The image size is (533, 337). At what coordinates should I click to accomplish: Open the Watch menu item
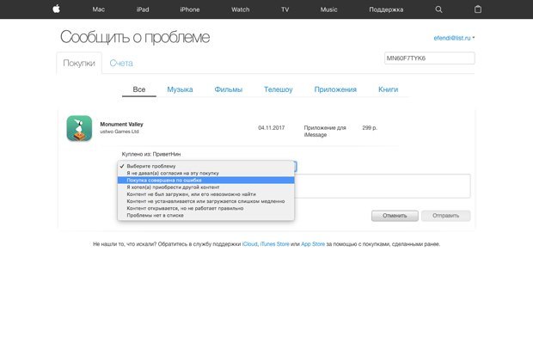241,9
